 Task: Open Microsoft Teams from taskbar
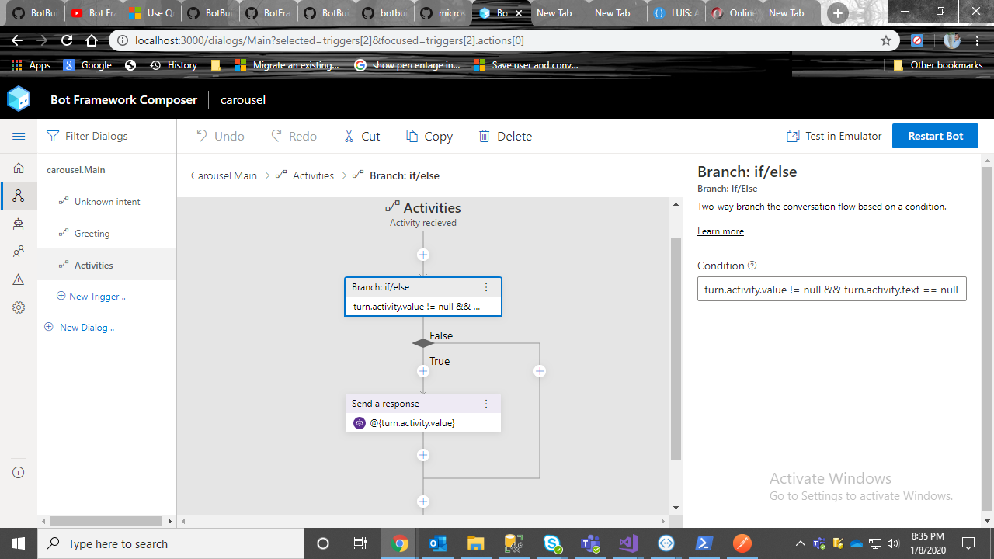[590, 543]
